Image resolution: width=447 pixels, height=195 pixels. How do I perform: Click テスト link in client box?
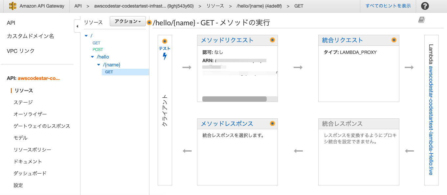(165, 48)
